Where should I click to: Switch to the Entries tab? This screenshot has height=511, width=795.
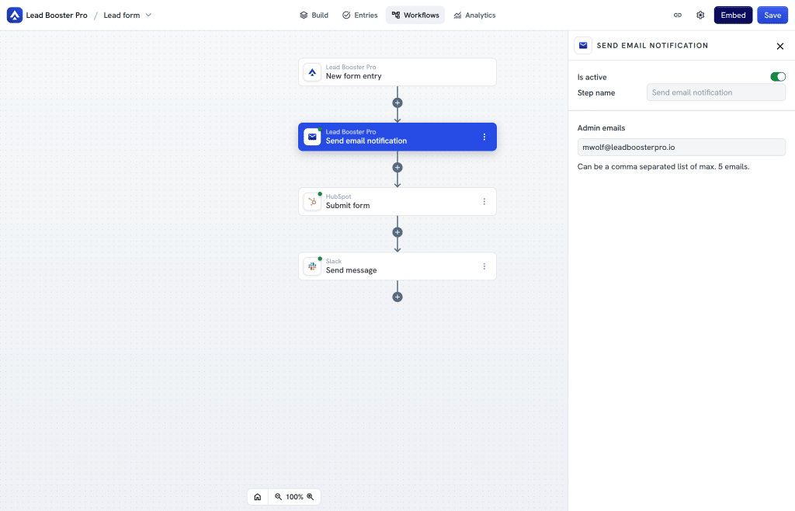pyautogui.click(x=360, y=16)
